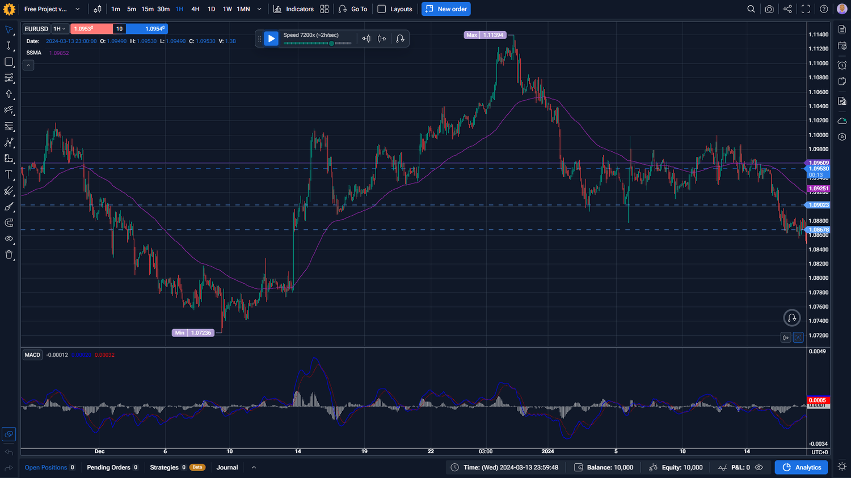Click the Go To button
The height and width of the screenshot is (478, 851).
click(x=353, y=9)
